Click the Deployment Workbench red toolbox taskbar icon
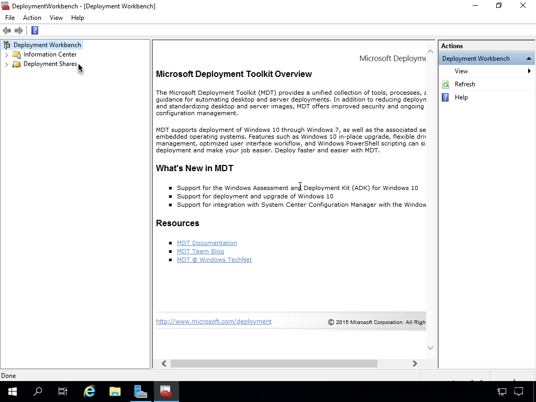The height and width of the screenshot is (402, 536). pos(166,392)
